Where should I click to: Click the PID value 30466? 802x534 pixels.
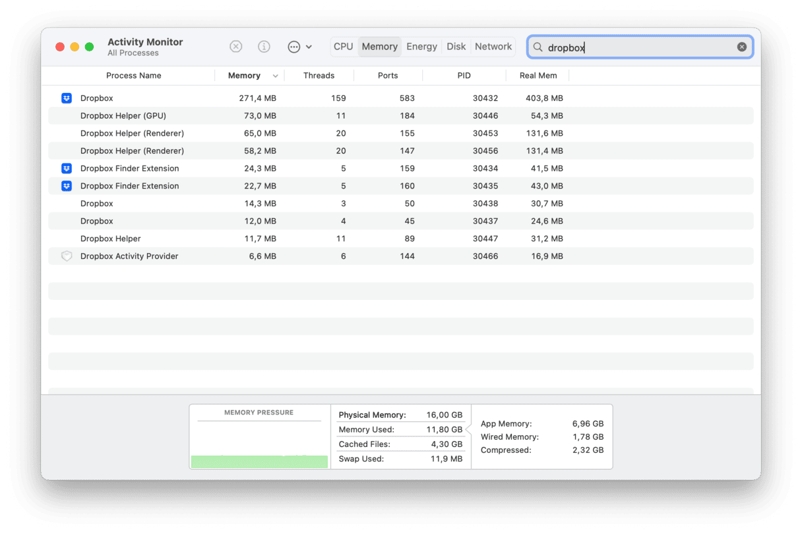[x=485, y=256]
